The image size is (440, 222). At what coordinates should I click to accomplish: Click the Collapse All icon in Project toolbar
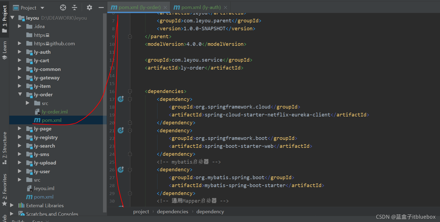coord(74,8)
